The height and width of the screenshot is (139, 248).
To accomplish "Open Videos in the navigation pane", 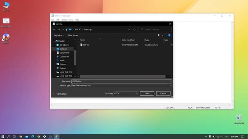I will point(62,68).
